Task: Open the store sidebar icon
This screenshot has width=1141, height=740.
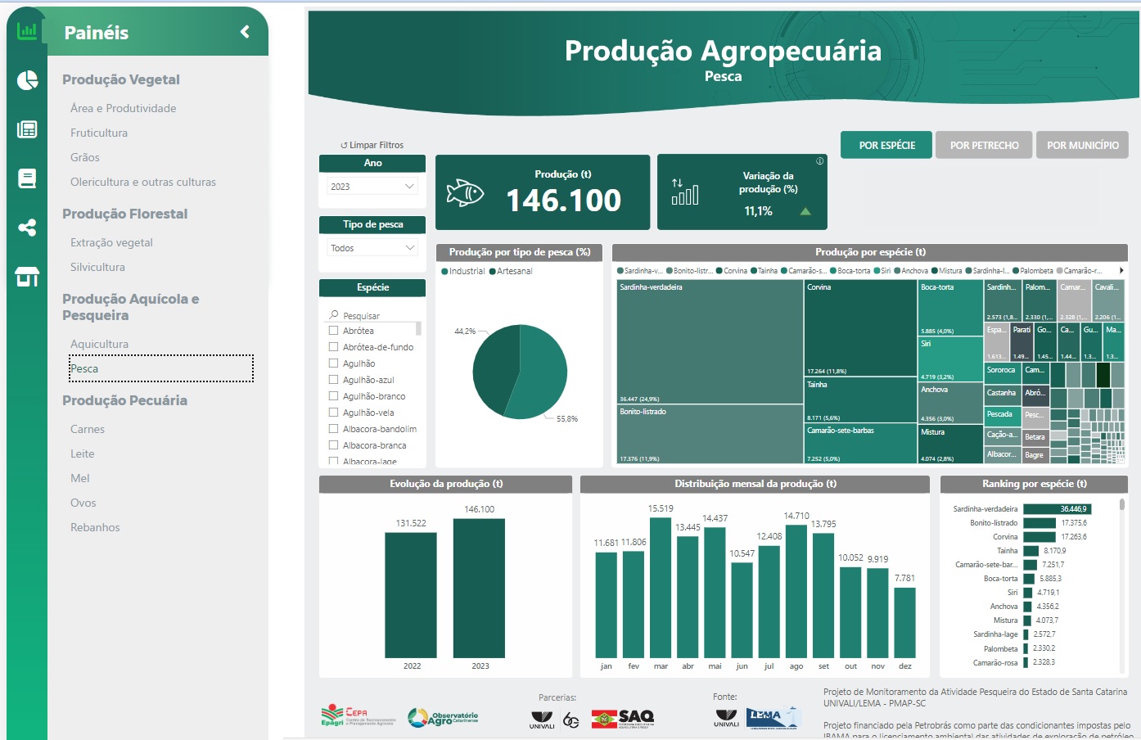Action: coord(27,277)
